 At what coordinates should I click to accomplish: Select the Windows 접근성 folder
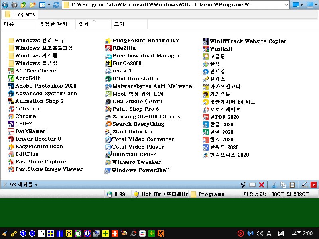(33, 63)
